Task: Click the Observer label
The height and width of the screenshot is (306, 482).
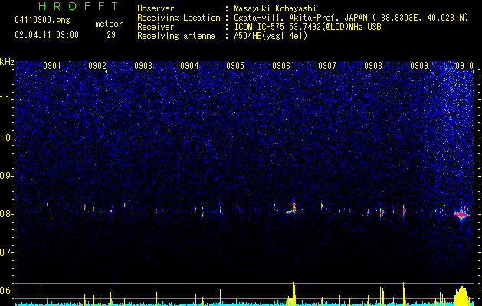Action: click(156, 8)
